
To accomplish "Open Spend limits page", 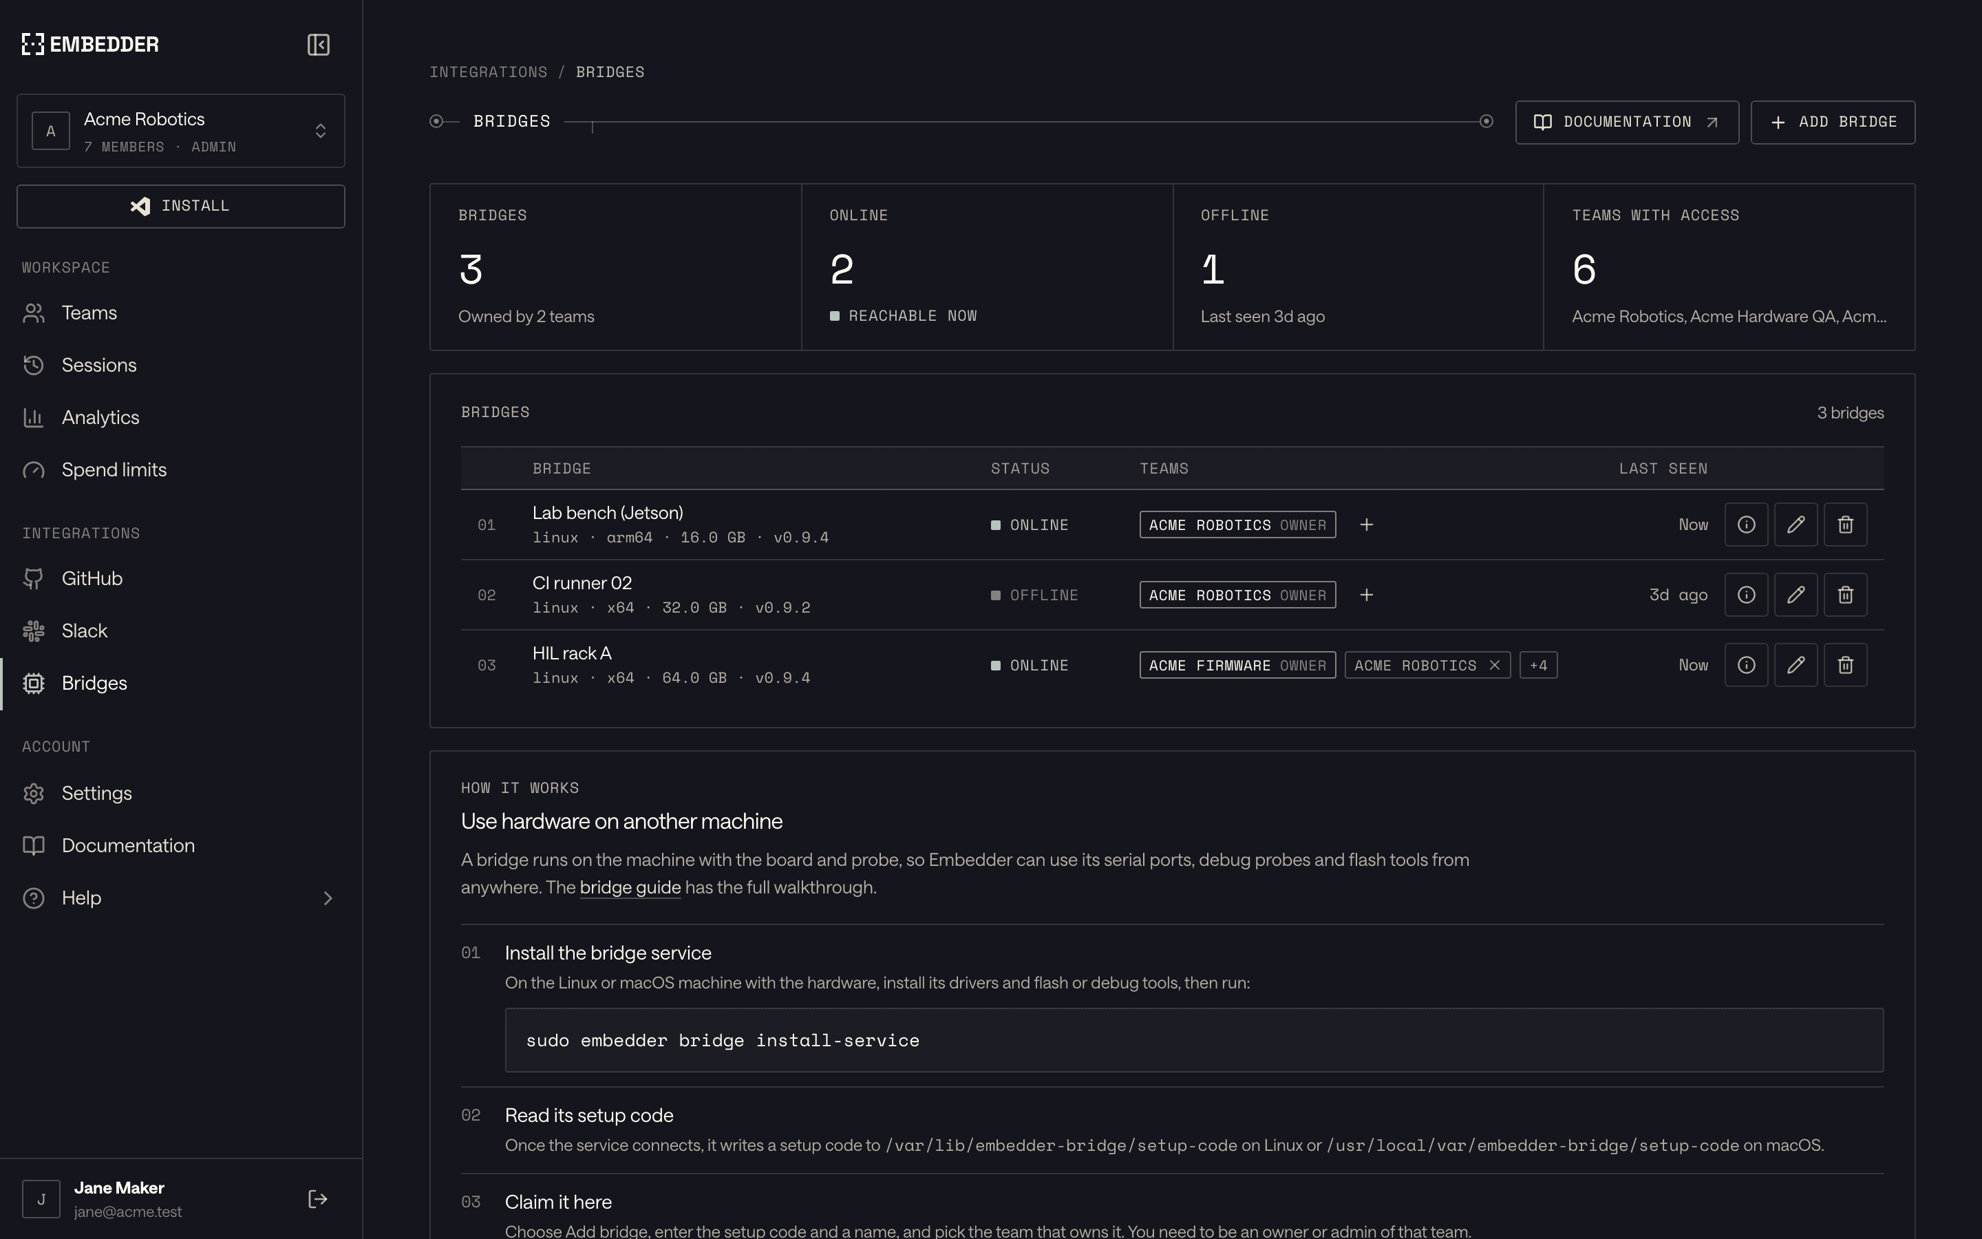I will pos(181,470).
